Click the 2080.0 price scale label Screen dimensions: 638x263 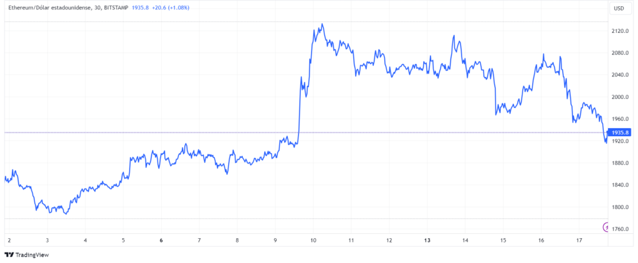click(621, 53)
